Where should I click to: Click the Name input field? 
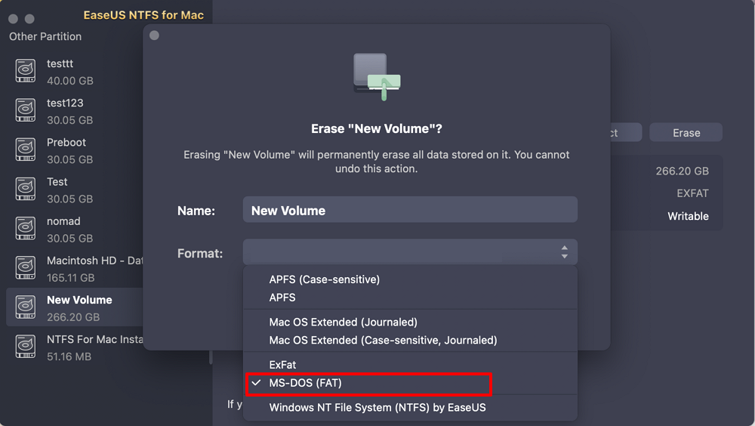pyautogui.click(x=410, y=210)
